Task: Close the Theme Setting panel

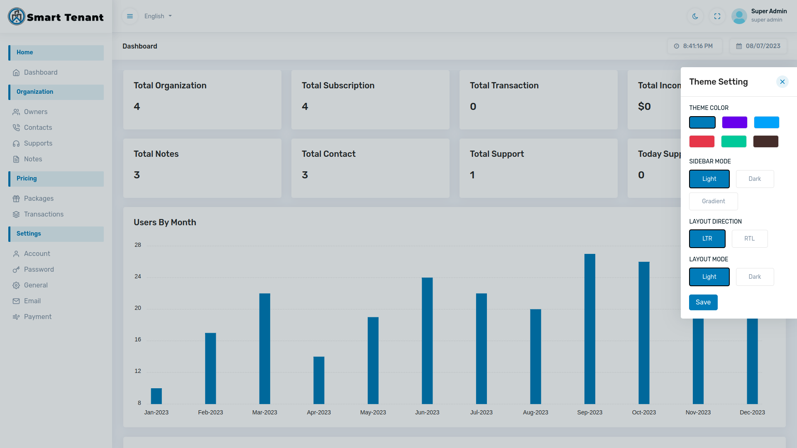Action: click(x=782, y=82)
